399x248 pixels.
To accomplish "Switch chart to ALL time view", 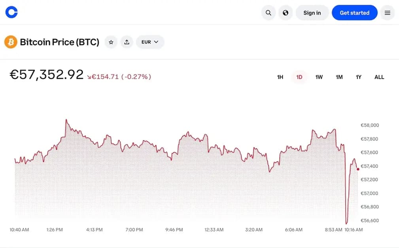I will pyautogui.click(x=379, y=77).
